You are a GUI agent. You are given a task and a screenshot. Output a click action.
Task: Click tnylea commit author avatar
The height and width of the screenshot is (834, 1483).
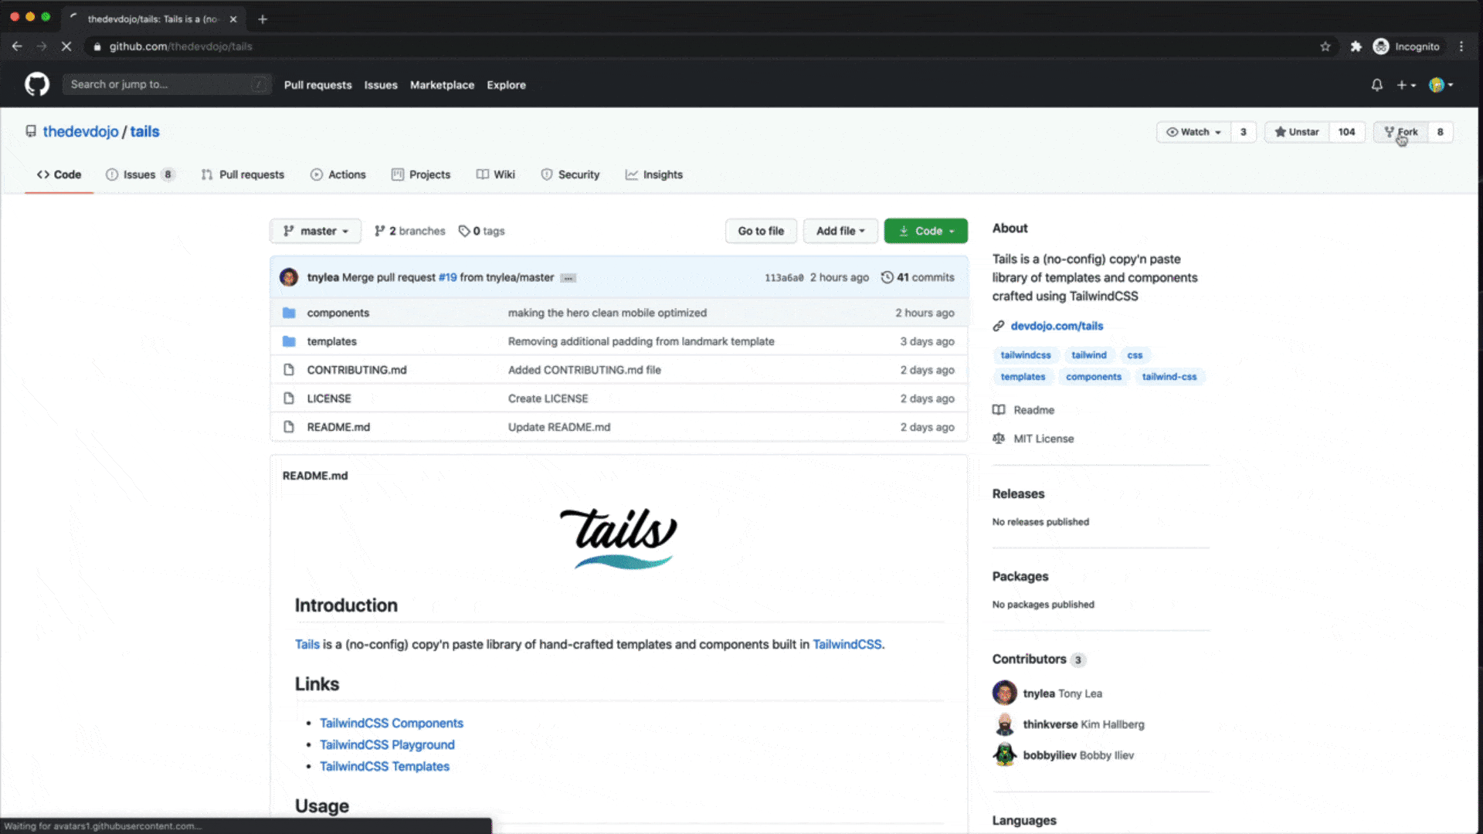(289, 277)
